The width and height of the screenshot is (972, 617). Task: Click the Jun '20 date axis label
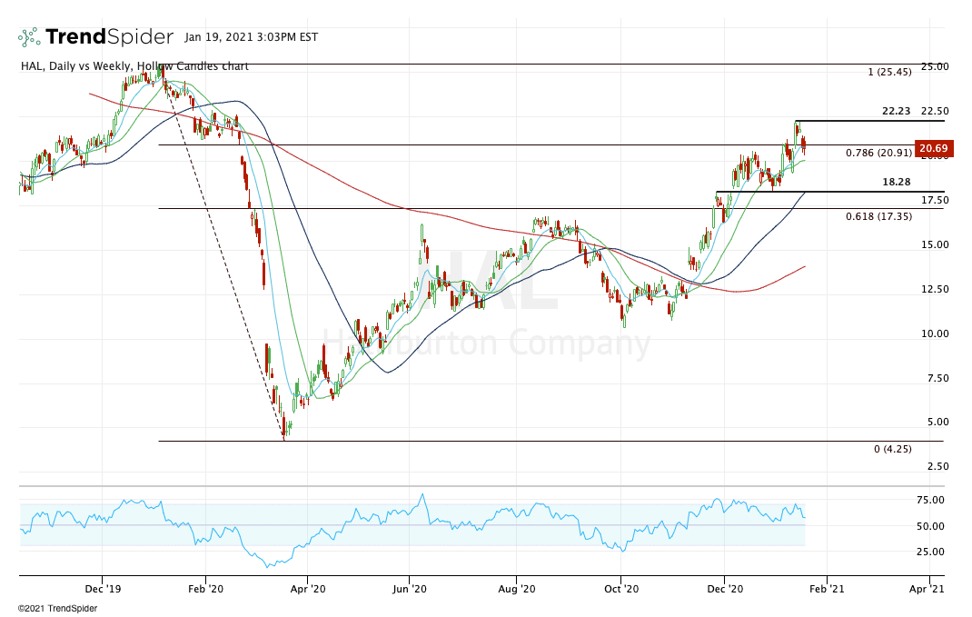pos(409,589)
